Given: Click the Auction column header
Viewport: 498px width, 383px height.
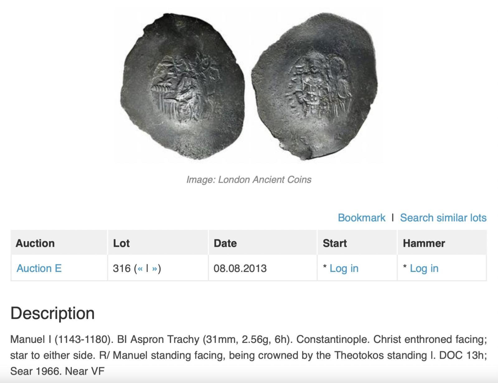Looking at the screenshot, I should point(35,243).
